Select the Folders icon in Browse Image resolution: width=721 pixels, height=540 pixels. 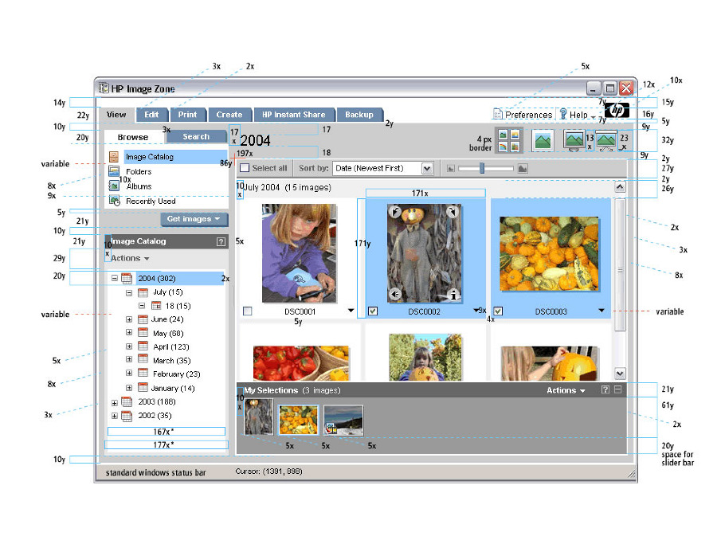coord(114,171)
